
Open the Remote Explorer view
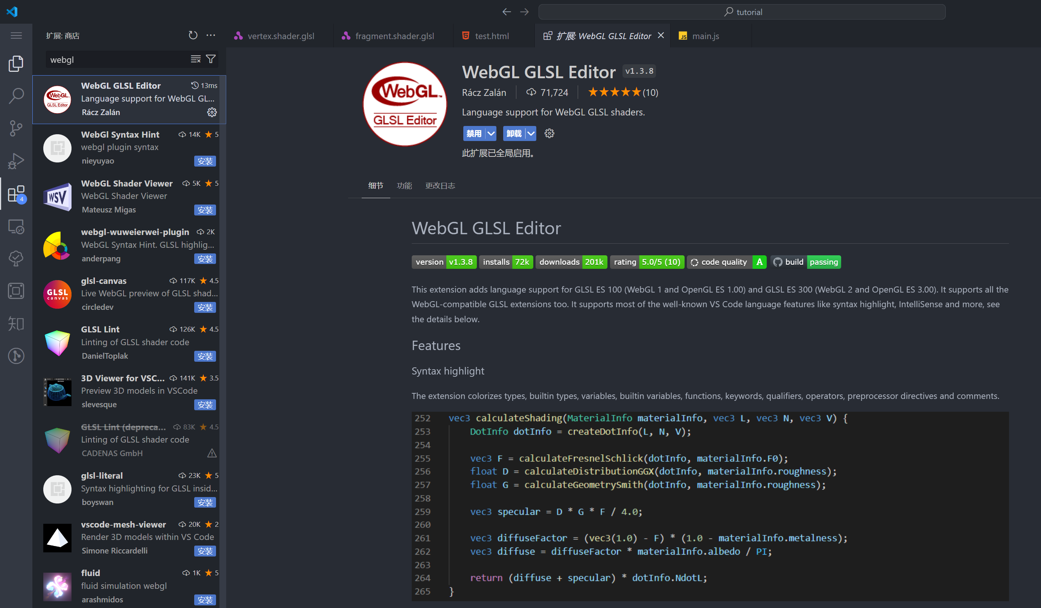(16, 227)
